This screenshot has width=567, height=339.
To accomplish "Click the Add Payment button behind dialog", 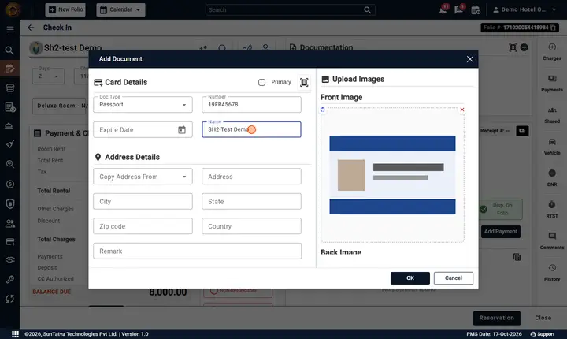I will coord(501,232).
